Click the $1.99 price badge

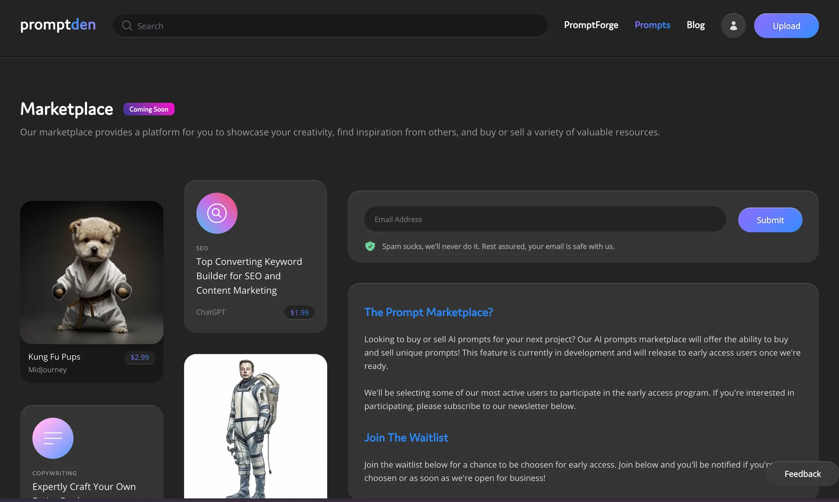[x=299, y=312]
